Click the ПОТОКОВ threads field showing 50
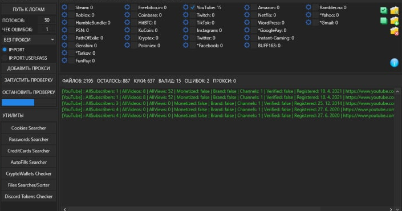Image resolution: width=402 pixels, height=211 pixels. [47, 20]
